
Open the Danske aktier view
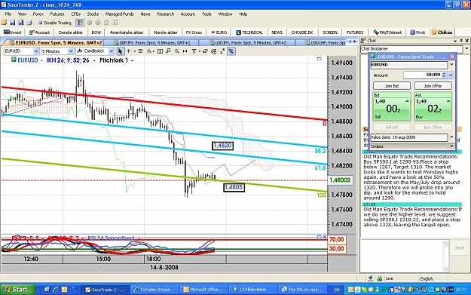[x=71, y=32]
